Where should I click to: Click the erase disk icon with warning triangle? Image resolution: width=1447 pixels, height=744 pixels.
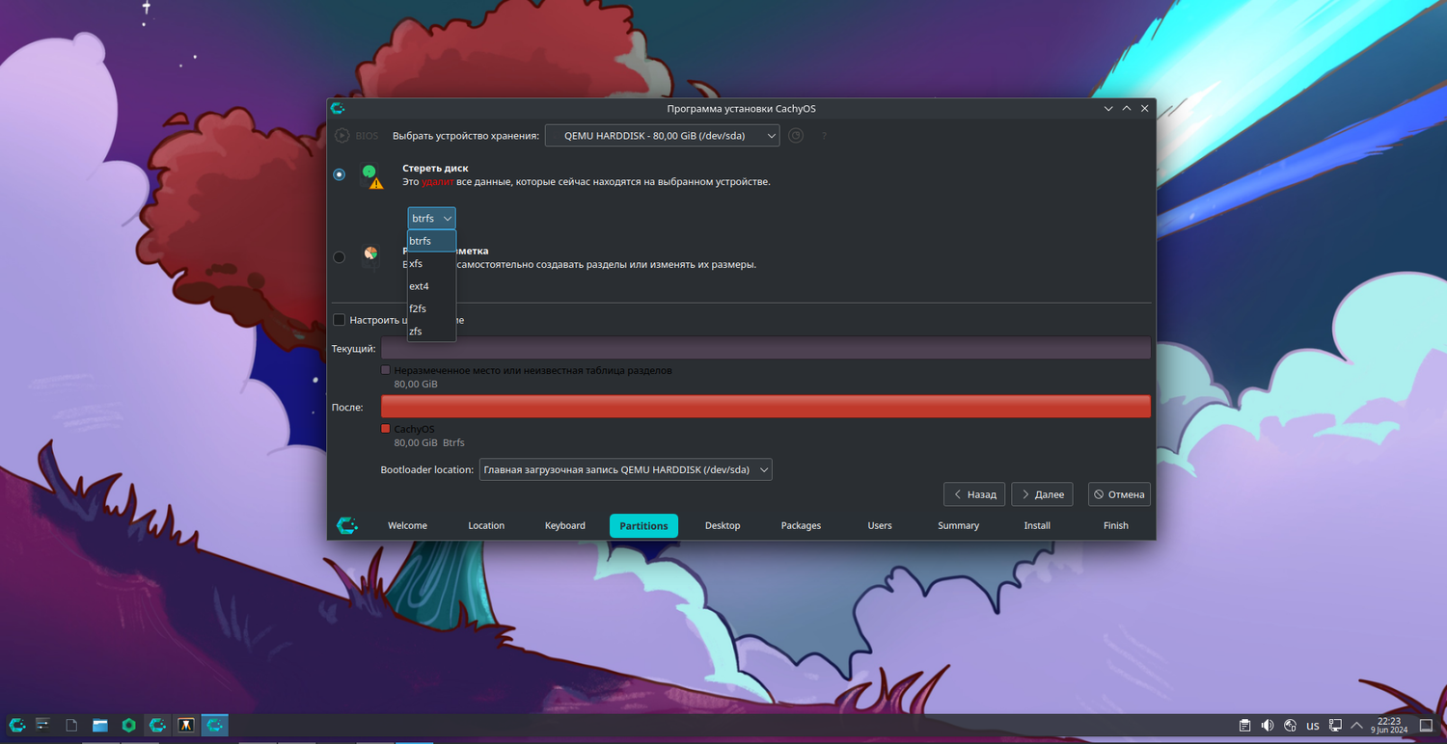pos(371,176)
